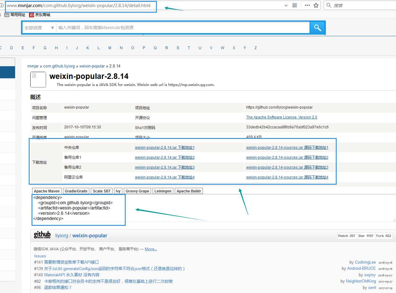Download sources jar 源码下载地址3
396x293 pixels.
(287, 167)
